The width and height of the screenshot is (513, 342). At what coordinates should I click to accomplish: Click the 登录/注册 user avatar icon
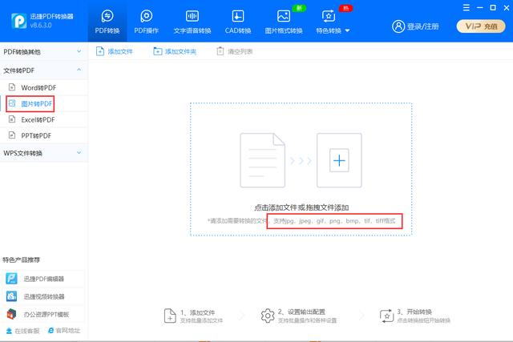click(x=398, y=26)
